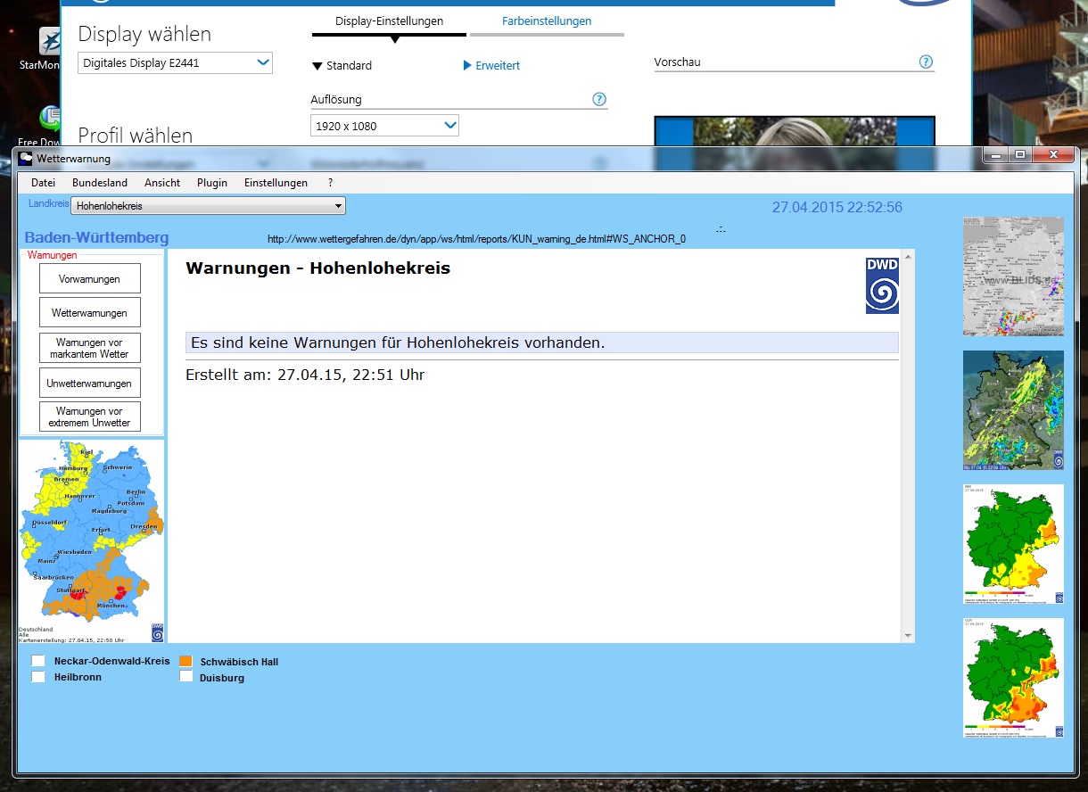Click the DWD logo in warnings report
The image size is (1088, 792).
tap(882, 285)
